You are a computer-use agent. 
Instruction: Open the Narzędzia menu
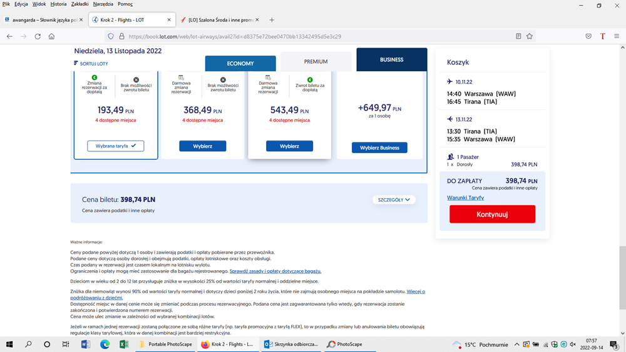pos(103,4)
